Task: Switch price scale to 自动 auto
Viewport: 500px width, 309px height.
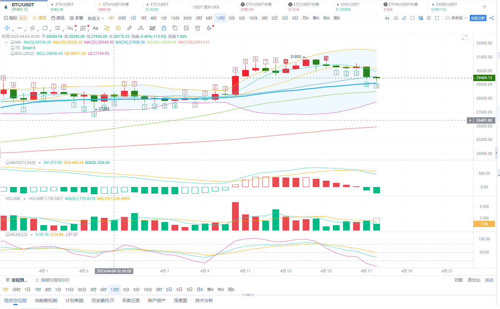Action: coord(489,280)
